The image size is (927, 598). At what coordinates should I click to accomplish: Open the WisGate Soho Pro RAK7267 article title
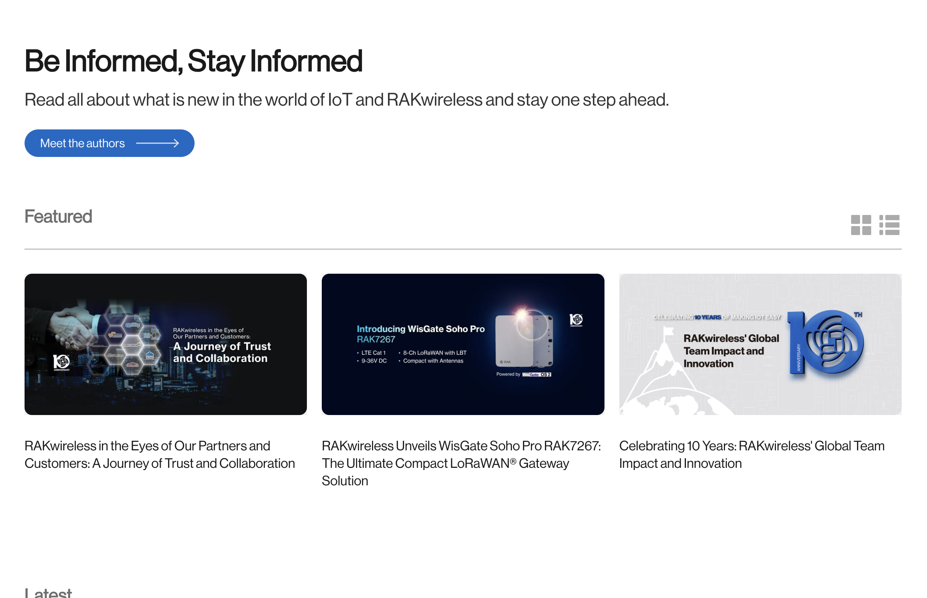[461, 463]
